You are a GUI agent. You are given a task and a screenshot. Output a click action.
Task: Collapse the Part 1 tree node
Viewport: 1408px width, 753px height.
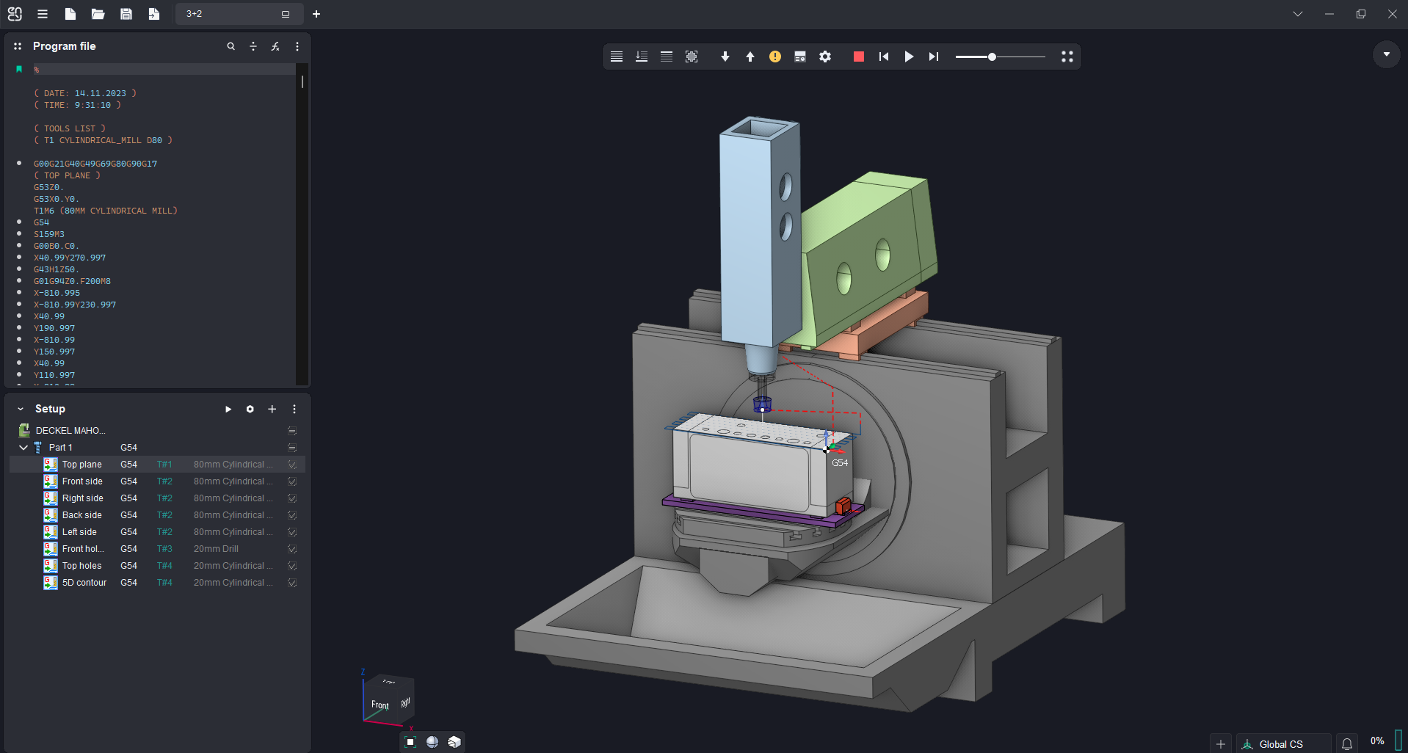click(23, 448)
